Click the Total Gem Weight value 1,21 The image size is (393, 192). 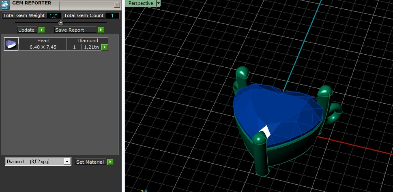[54, 15]
